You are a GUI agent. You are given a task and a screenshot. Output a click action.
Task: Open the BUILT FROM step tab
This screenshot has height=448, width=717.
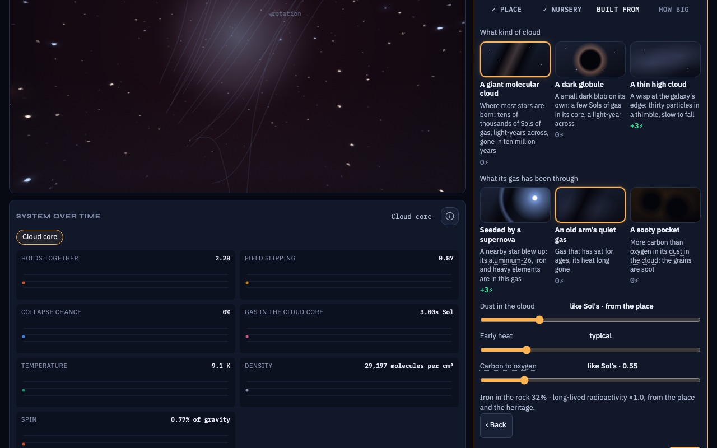pyautogui.click(x=618, y=10)
